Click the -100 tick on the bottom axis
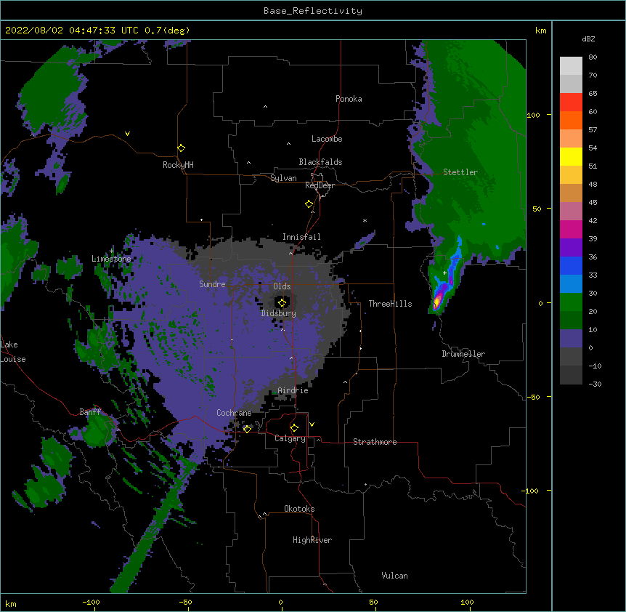Screen dimensions: 626x612 point(91,603)
